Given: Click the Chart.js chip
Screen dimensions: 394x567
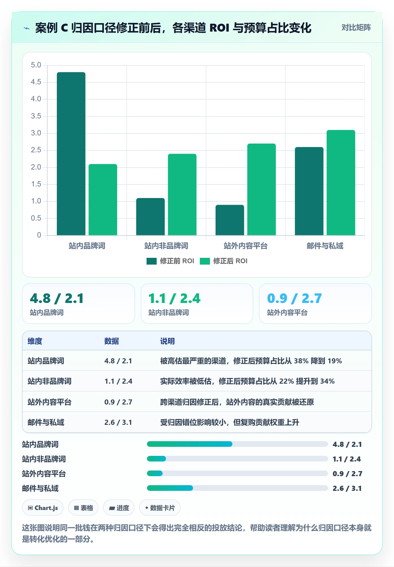Looking at the screenshot, I should (43, 508).
